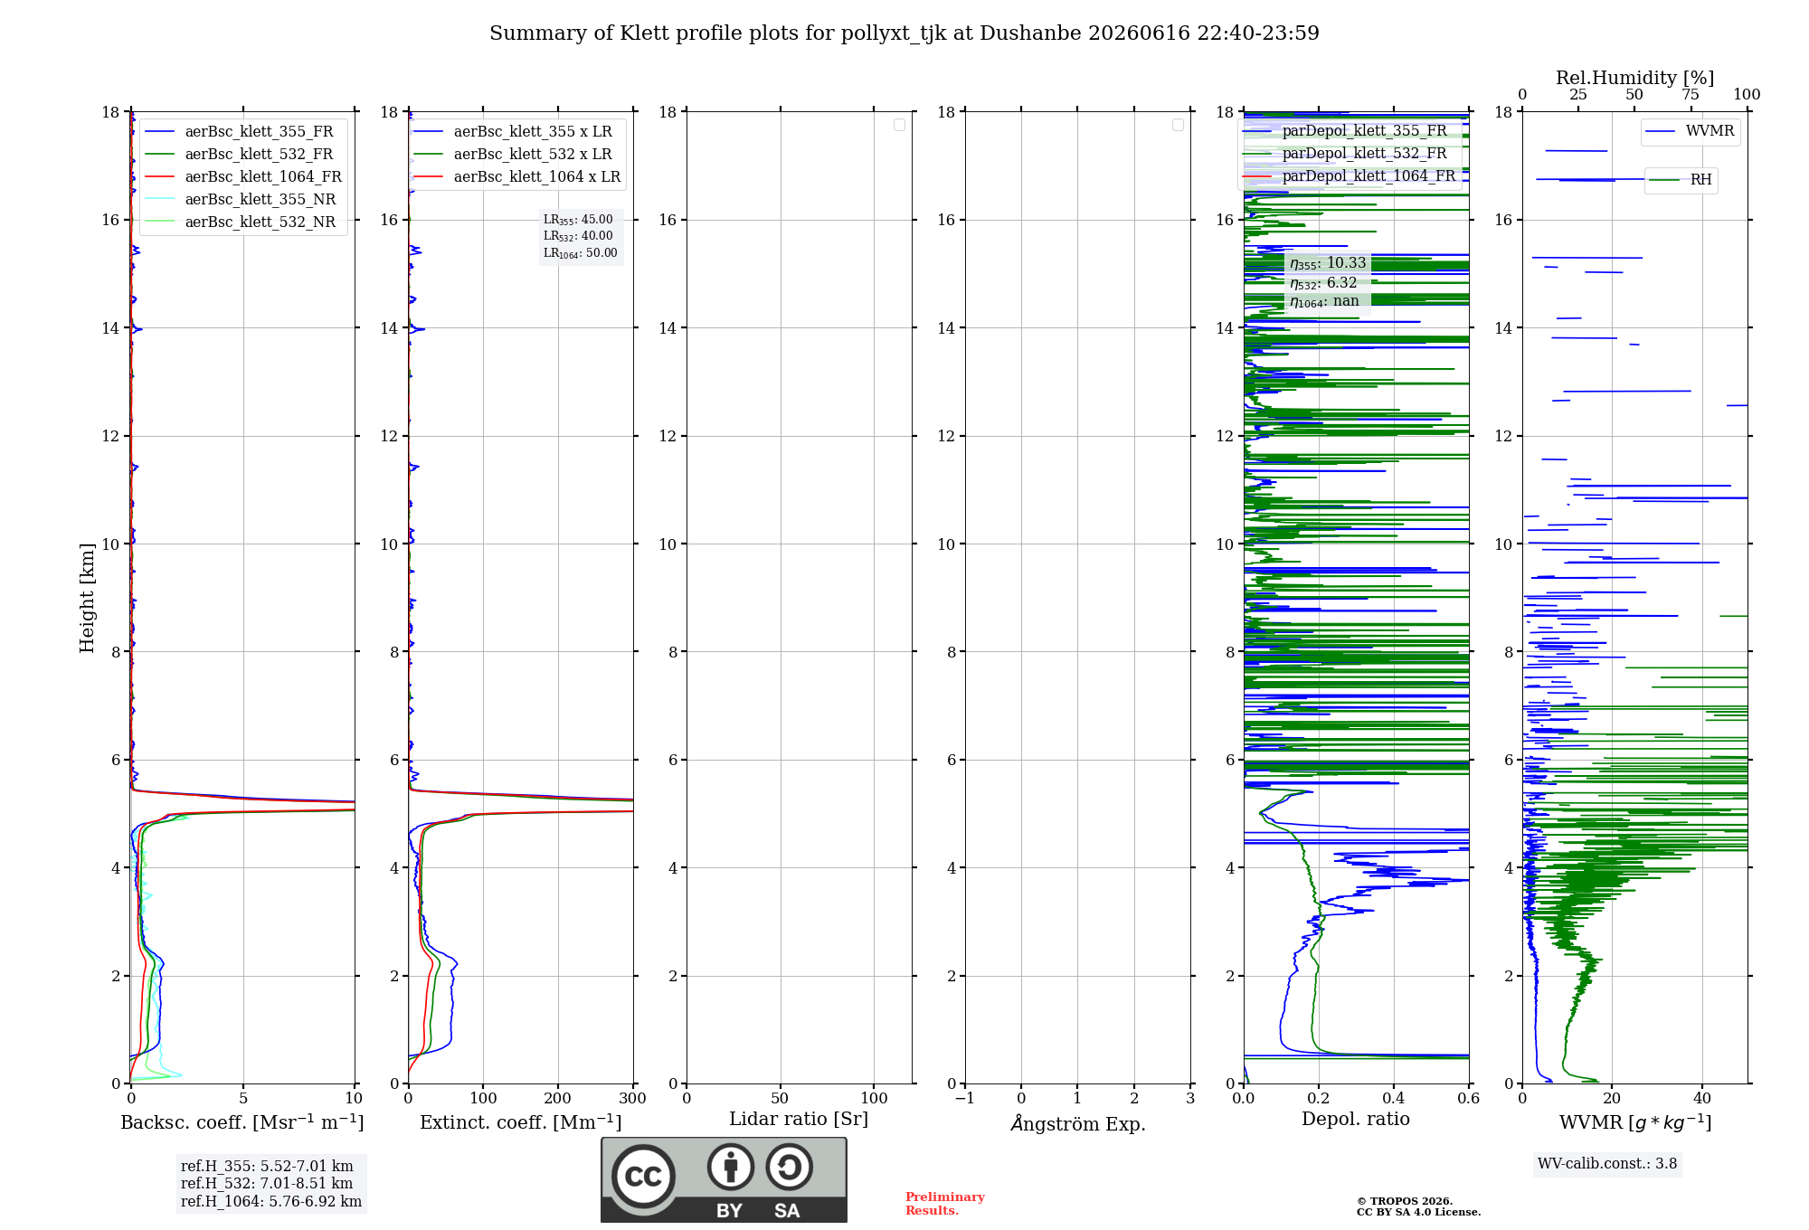Screen dimensions: 1809x1230
Task: Click the η1064: nan annotation
Action: tap(1324, 301)
